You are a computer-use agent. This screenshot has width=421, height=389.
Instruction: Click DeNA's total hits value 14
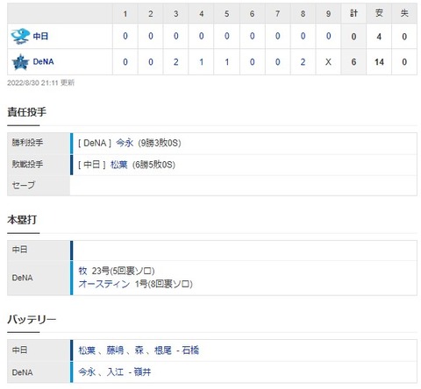point(379,62)
